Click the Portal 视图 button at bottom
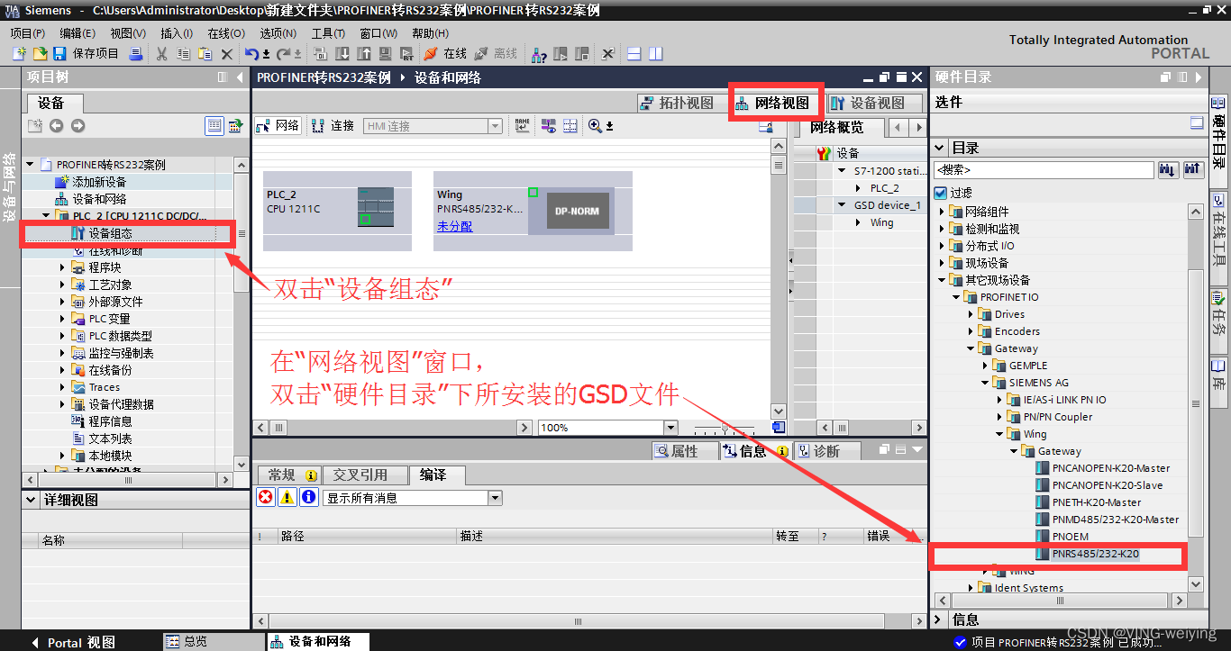Image resolution: width=1231 pixels, height=651 pixels. [74, 642]
